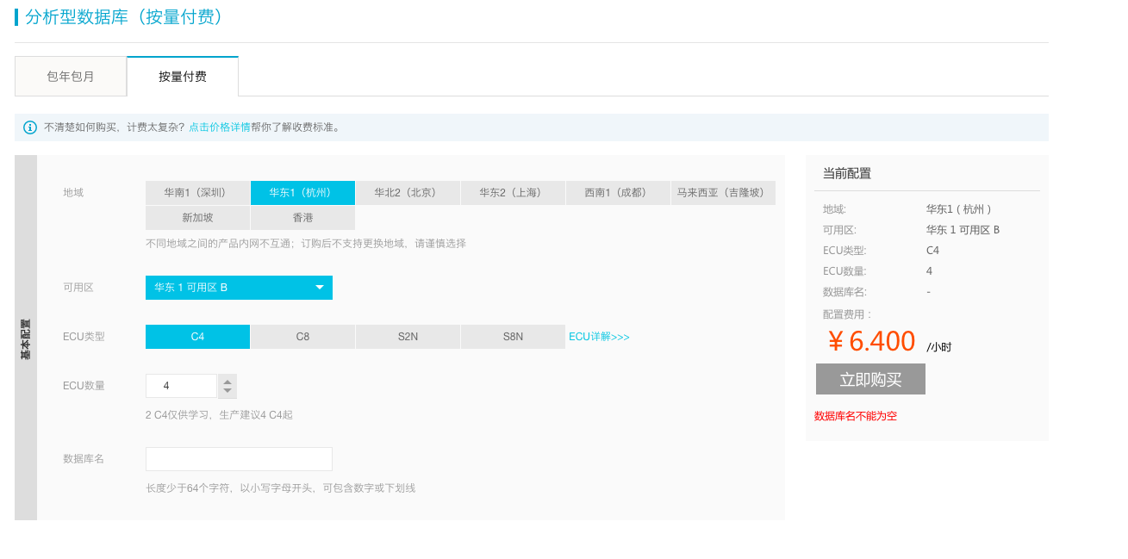Choose region 马来西亚（吉隆坡）
Screen dimensions: 1128x559
coord(723,193)
